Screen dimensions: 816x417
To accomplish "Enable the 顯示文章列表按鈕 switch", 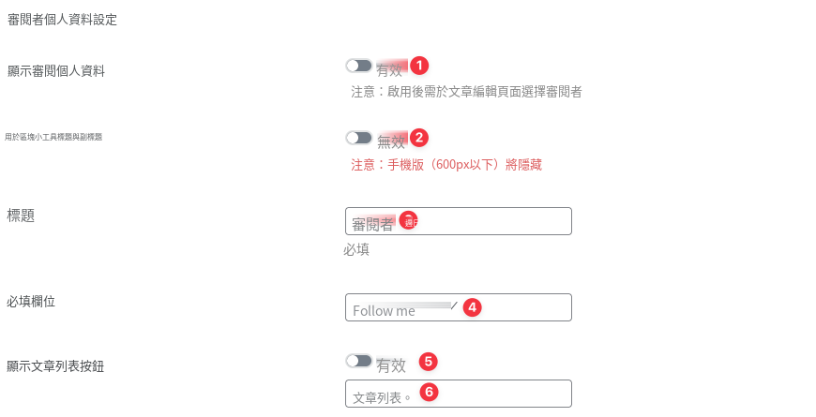I will [359, 361].
